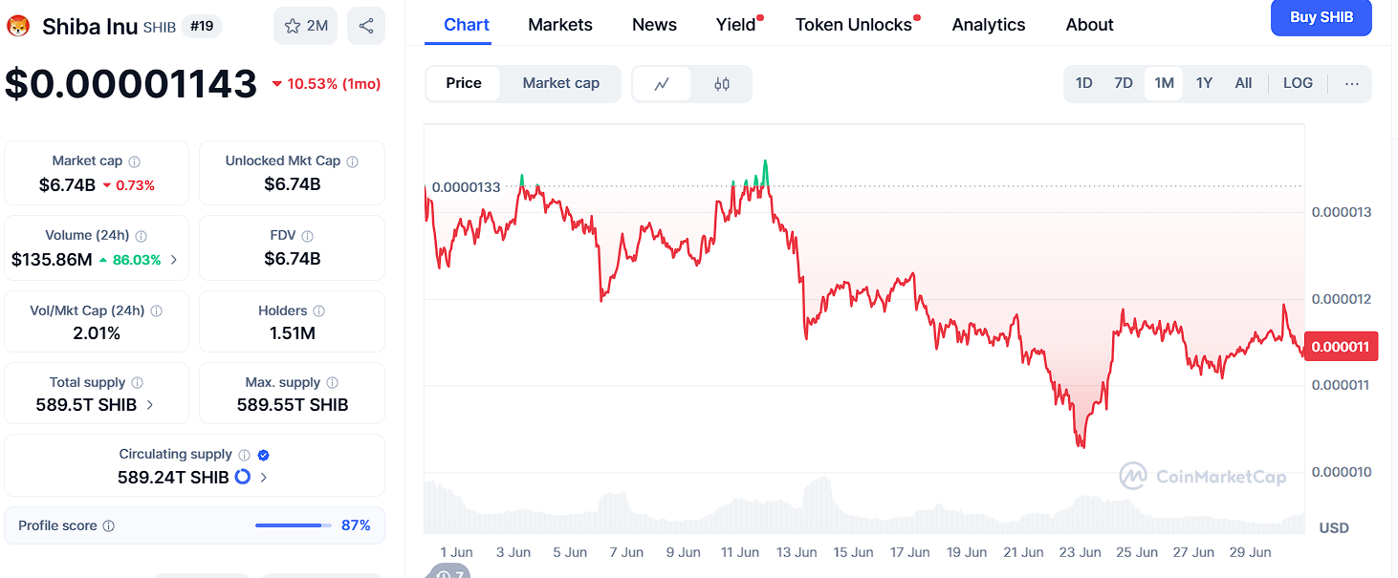Set chart range to 1M
Viewport: 1398px width, 578px height.
coord(1164,83)
